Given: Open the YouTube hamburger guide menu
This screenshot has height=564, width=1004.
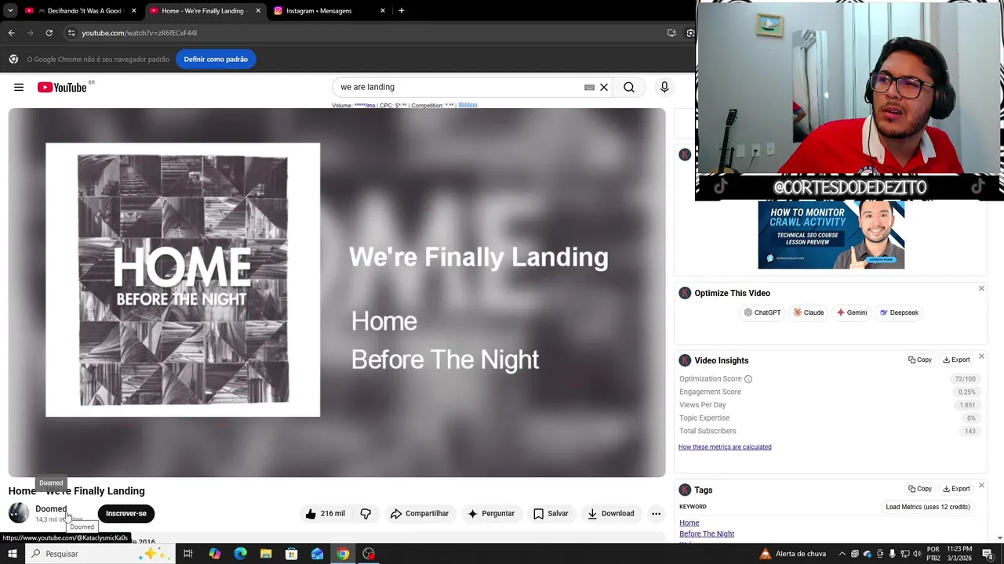Looking at the screenshot, I should click(x=19, y=88).
